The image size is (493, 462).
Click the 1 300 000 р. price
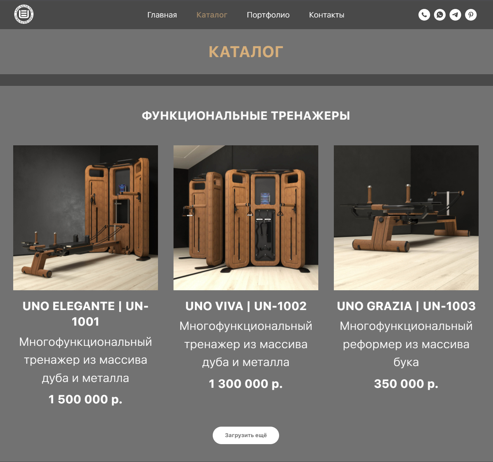click(246, 384)
